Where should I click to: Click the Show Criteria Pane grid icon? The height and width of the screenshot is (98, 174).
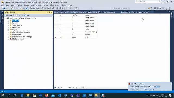pyautogui.click(x=158, y=8)
